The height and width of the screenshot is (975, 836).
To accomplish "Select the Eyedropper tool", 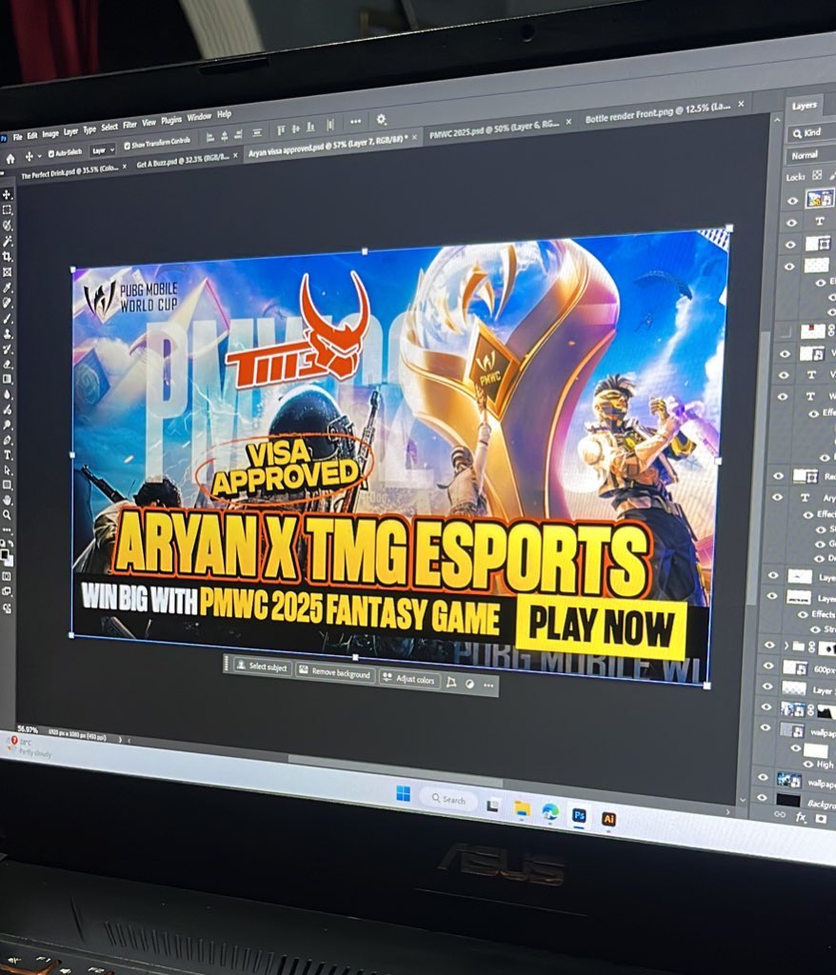I will pos(7,288).
